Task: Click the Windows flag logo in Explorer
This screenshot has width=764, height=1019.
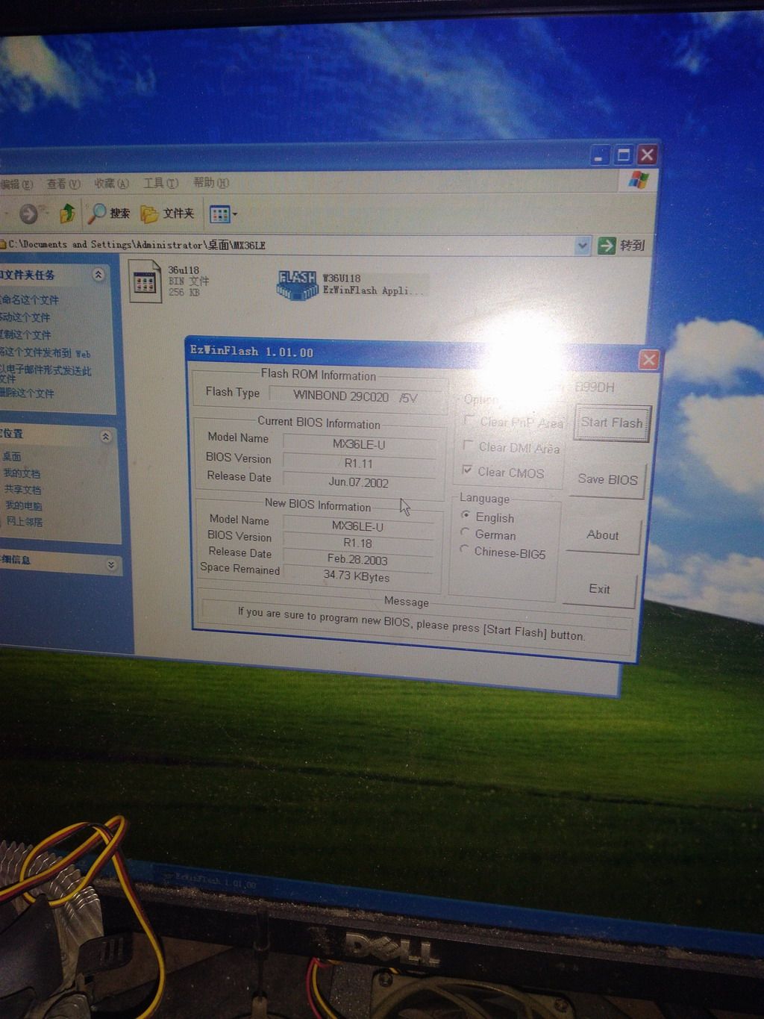Action: [x=639, y=180]
